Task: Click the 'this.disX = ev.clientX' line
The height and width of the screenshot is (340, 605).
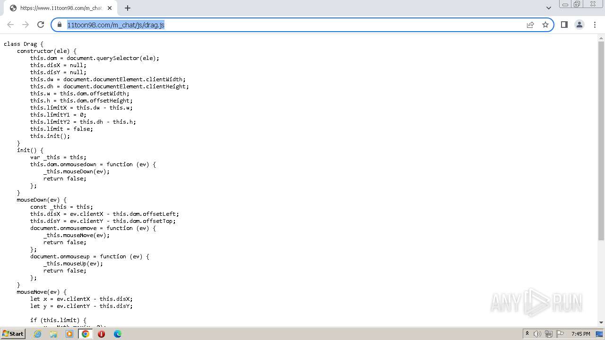Action: pyautogui.click(x=104, y=214)
